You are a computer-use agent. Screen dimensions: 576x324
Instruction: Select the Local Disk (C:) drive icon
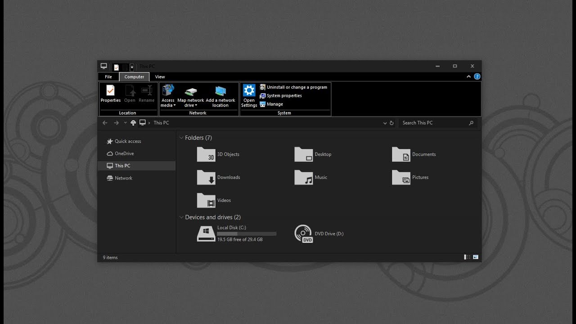[x=206, y=234]
